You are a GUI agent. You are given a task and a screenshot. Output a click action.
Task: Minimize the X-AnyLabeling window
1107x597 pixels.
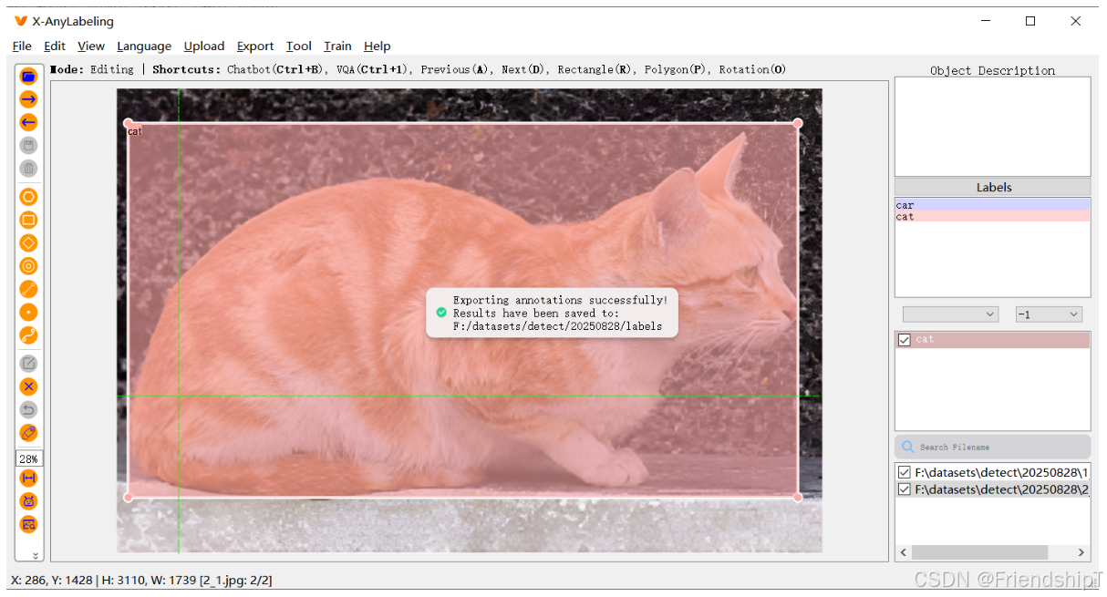tap(986, 21)
